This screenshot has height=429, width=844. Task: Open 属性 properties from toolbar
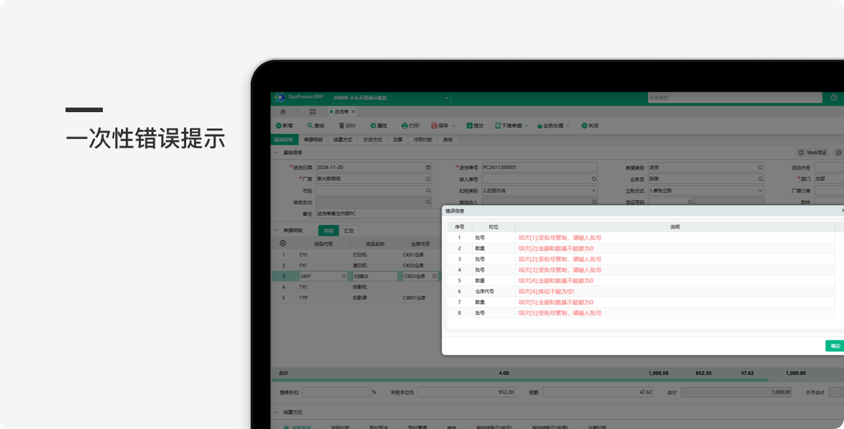[x=374, y=125]
